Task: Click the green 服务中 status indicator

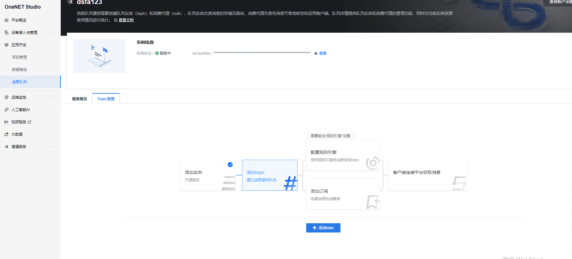Action: 157,53
